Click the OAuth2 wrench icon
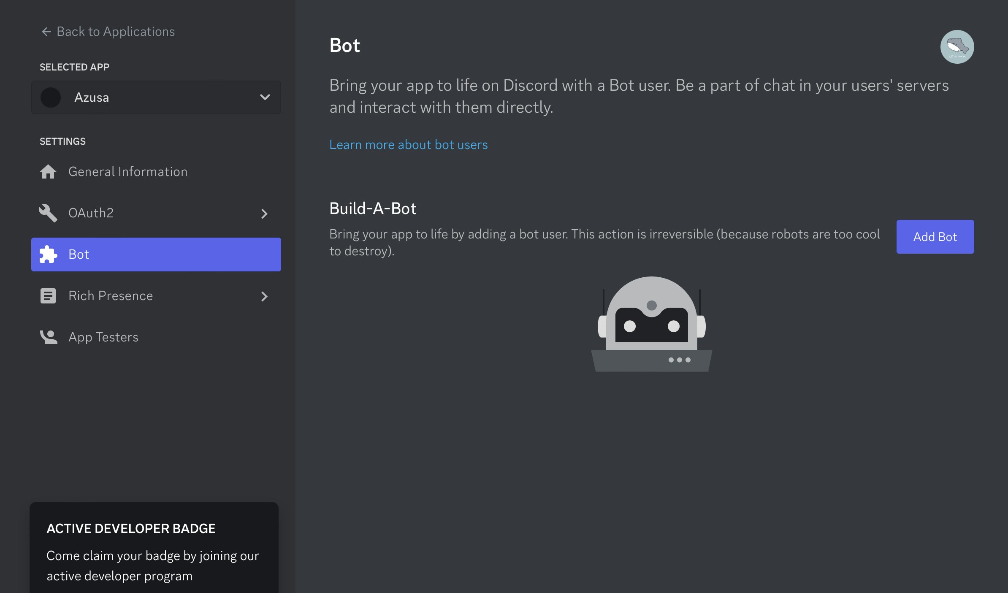Viewport: 1008px width, 593px height. pyautogui.click(x=48, y=213)
